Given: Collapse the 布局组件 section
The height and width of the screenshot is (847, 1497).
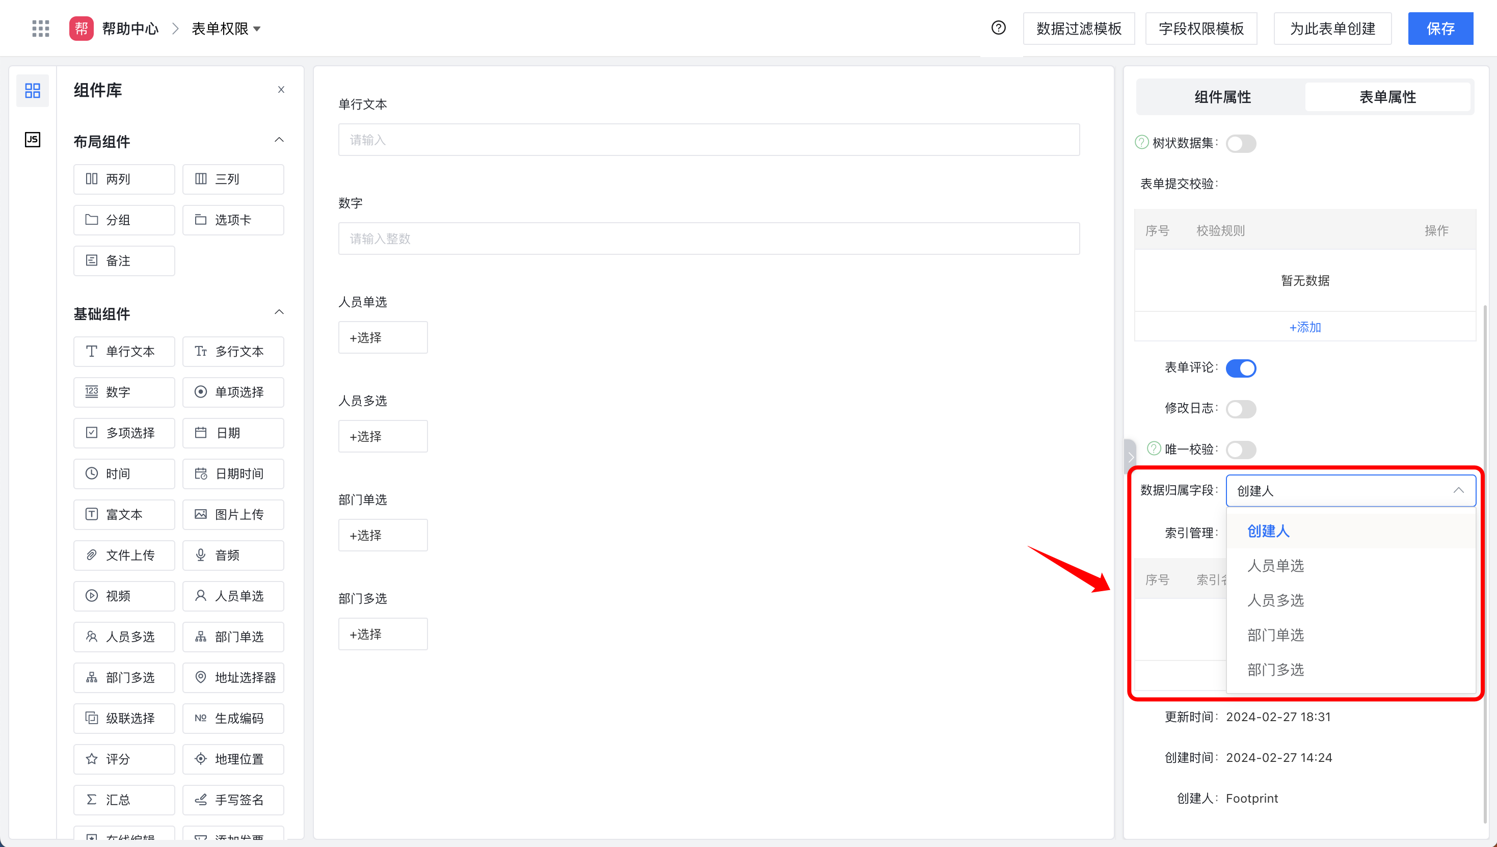Looking at the screenshot, I should coord(279,140).
